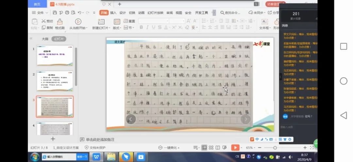The image size is (353, 162).
Task: Open the 未同步 sync status dropdown
Action: coord(257,13)
